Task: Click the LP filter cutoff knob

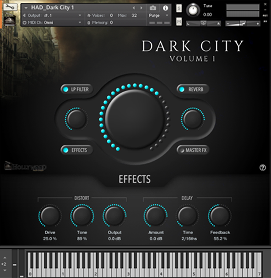Action: (76, 119)
